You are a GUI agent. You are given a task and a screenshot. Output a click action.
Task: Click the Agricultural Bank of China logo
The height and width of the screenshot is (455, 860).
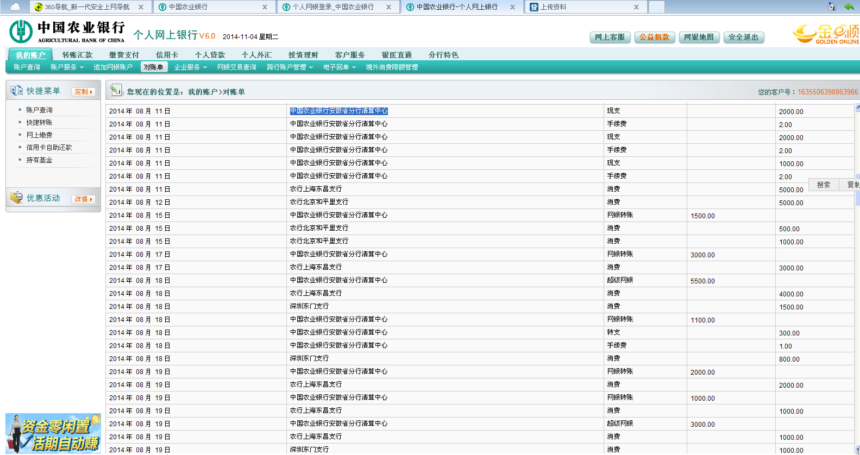pyautogui.click(x=21, y=31)
